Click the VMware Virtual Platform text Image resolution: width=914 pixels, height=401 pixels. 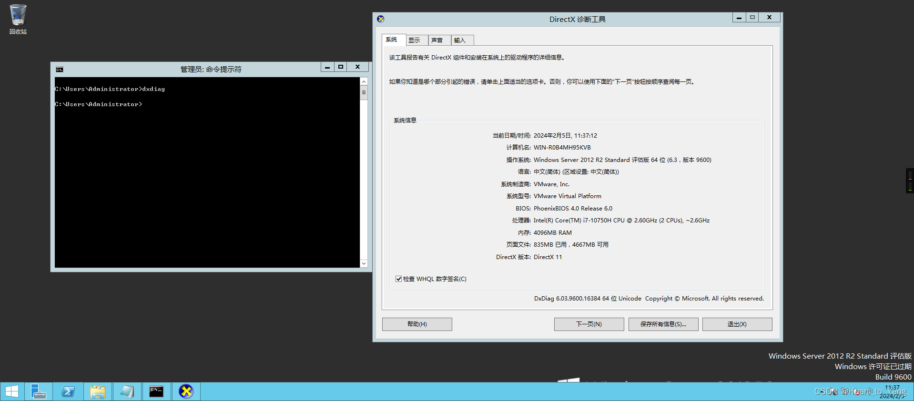(x=567, y=196)
